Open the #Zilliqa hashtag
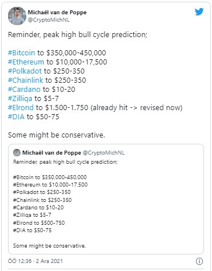 coord(20,98)
